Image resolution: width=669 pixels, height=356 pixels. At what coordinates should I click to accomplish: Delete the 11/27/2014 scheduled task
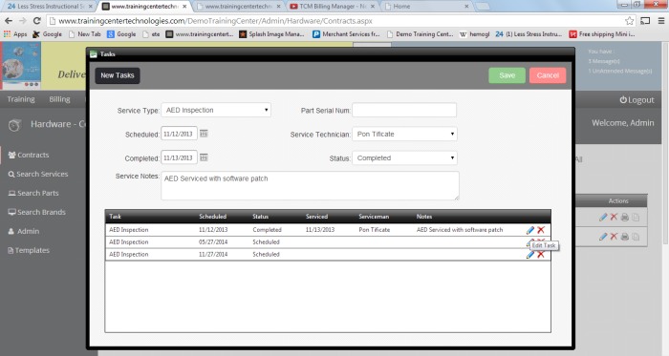point(541,255)
